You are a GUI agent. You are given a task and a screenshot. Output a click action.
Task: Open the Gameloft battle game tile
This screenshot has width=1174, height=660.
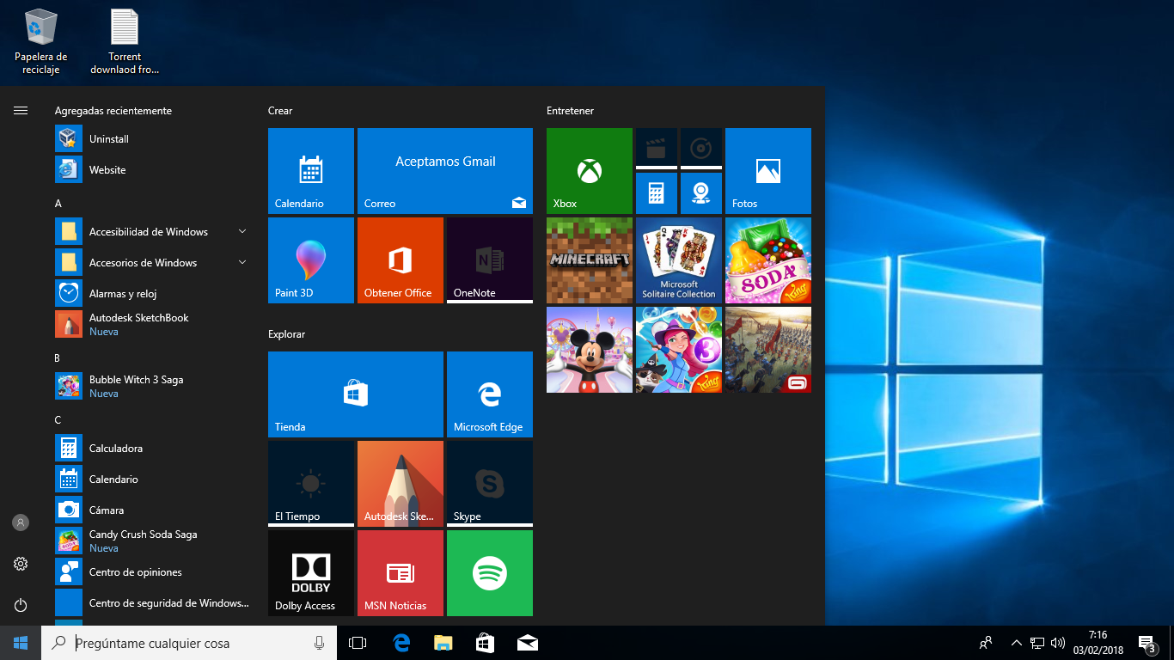click(768, 350)
